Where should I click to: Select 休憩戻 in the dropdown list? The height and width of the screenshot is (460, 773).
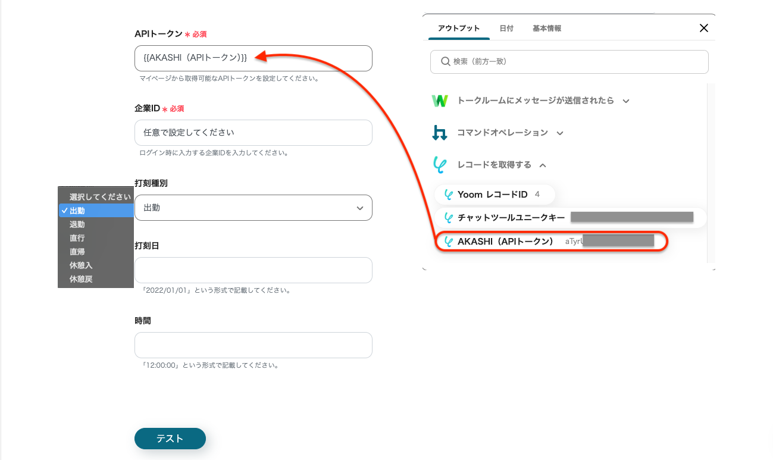pyautogui.click(x=96, y=279)
